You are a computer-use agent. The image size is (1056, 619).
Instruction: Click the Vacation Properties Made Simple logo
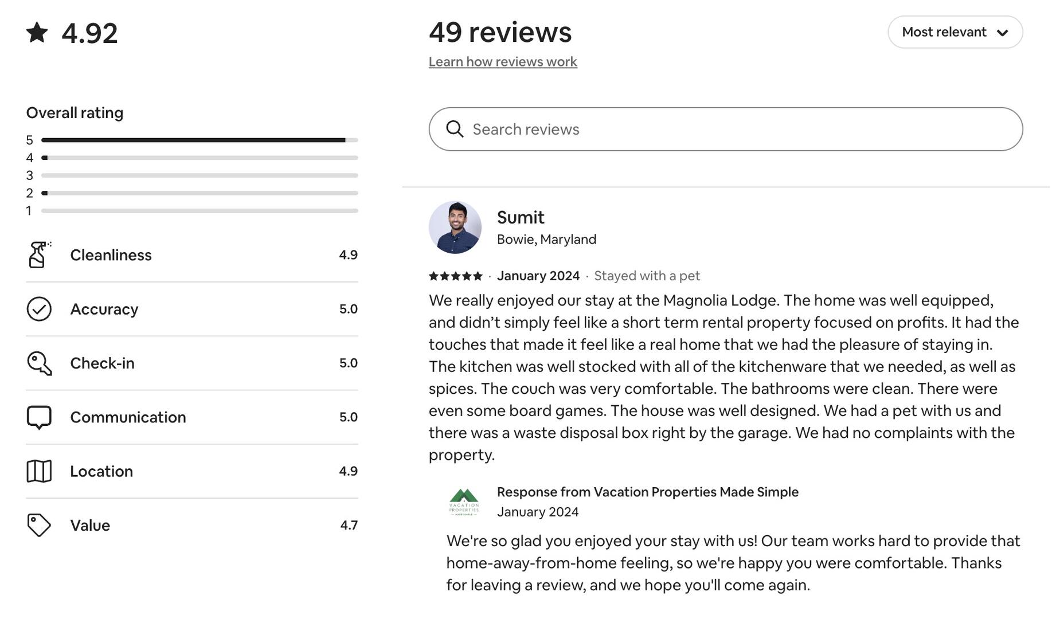464,502
